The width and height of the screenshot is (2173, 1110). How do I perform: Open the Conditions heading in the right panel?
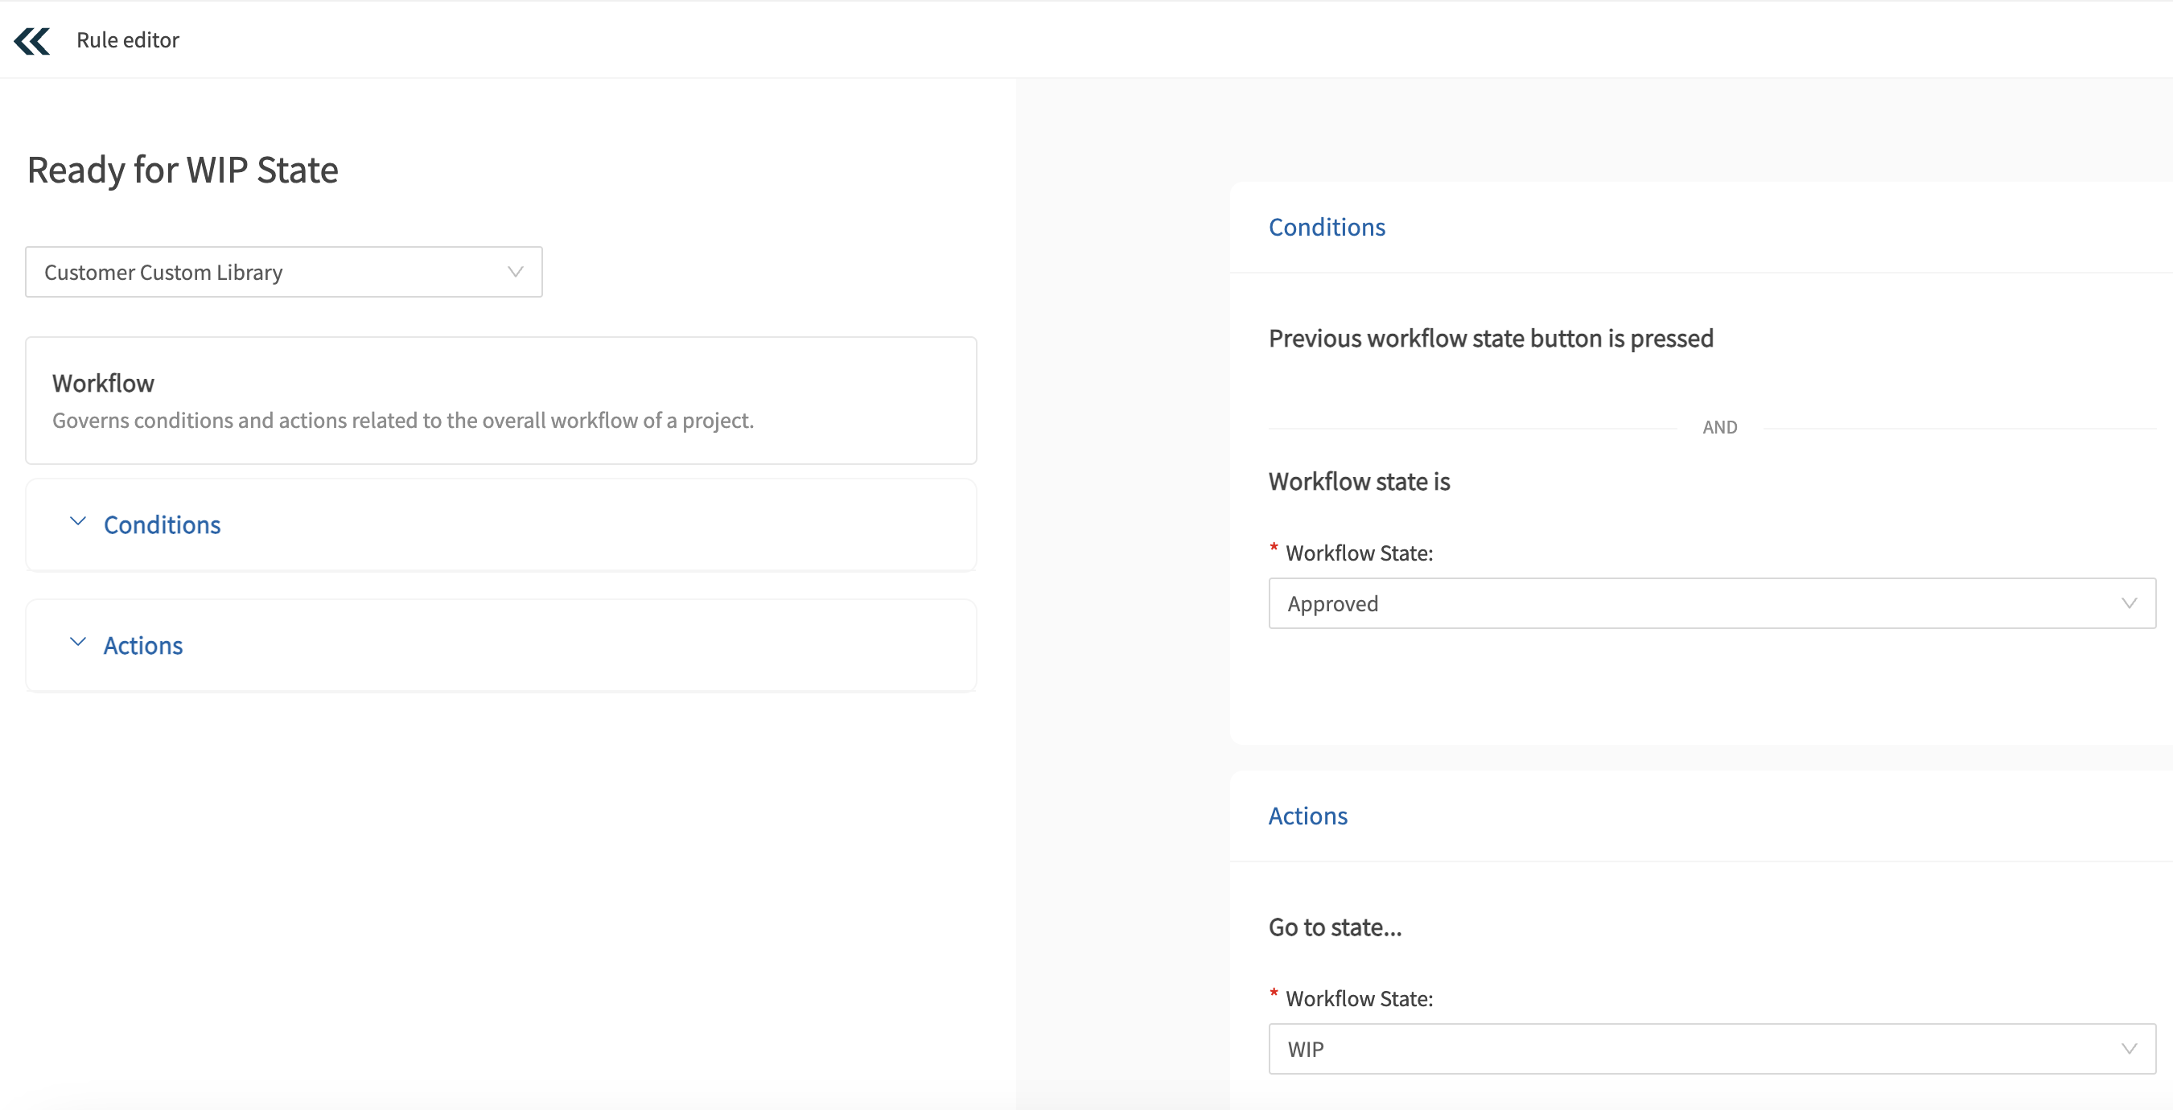coord(1326,226)
